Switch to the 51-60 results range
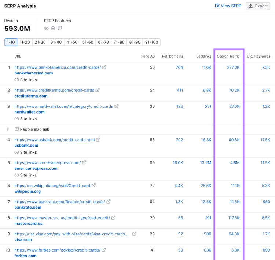The height and width of the screenshot is (260, 275). pyautogui.click(x=88, y=42)
